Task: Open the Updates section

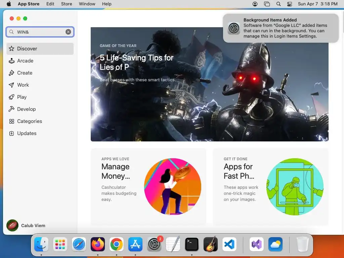Action: click(40, 133)
